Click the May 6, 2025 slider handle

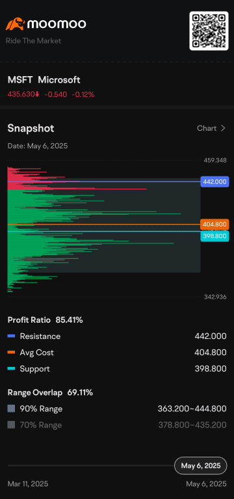[201, 466]
